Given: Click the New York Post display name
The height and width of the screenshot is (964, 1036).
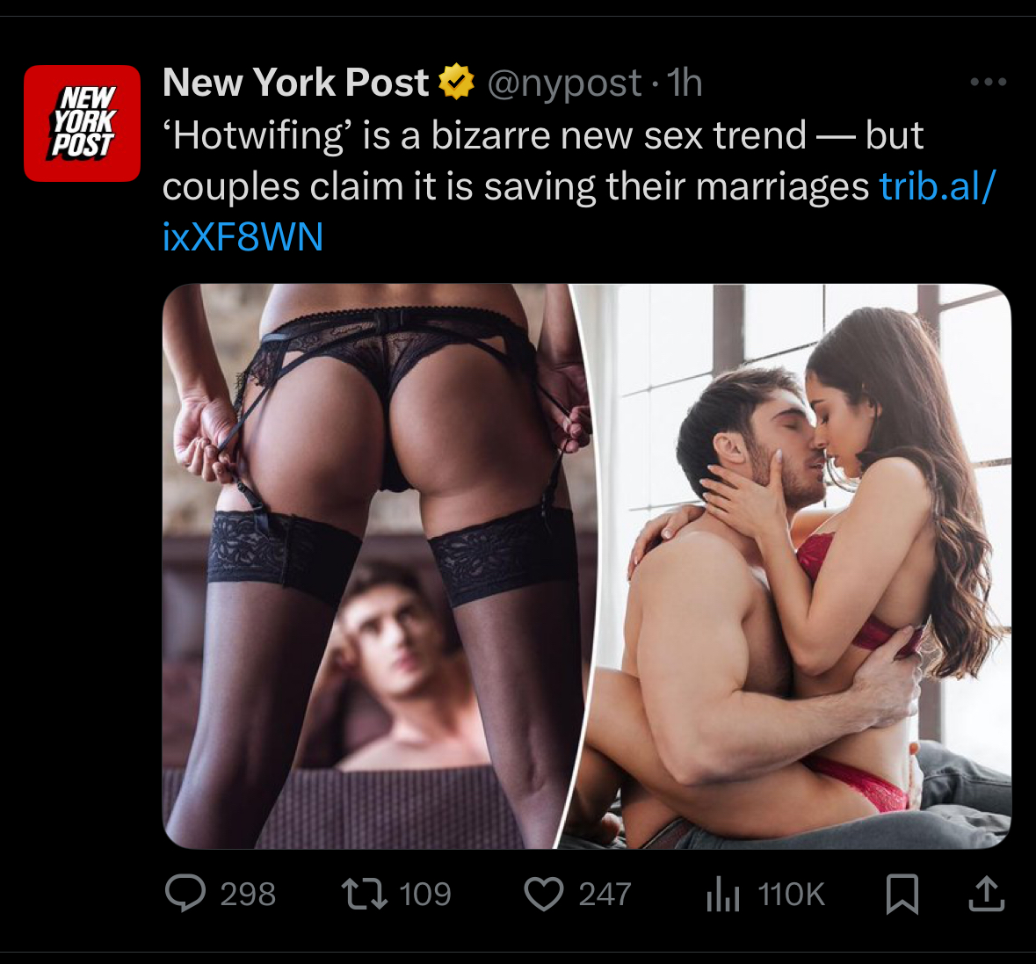Looking at the screenshot, I should (x=295, y=83).
